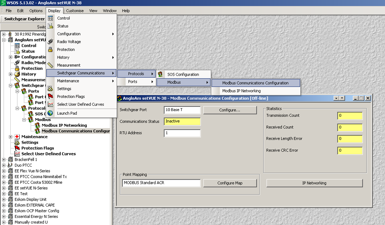Click the Protection Flags icon in tree

(17, 148)
